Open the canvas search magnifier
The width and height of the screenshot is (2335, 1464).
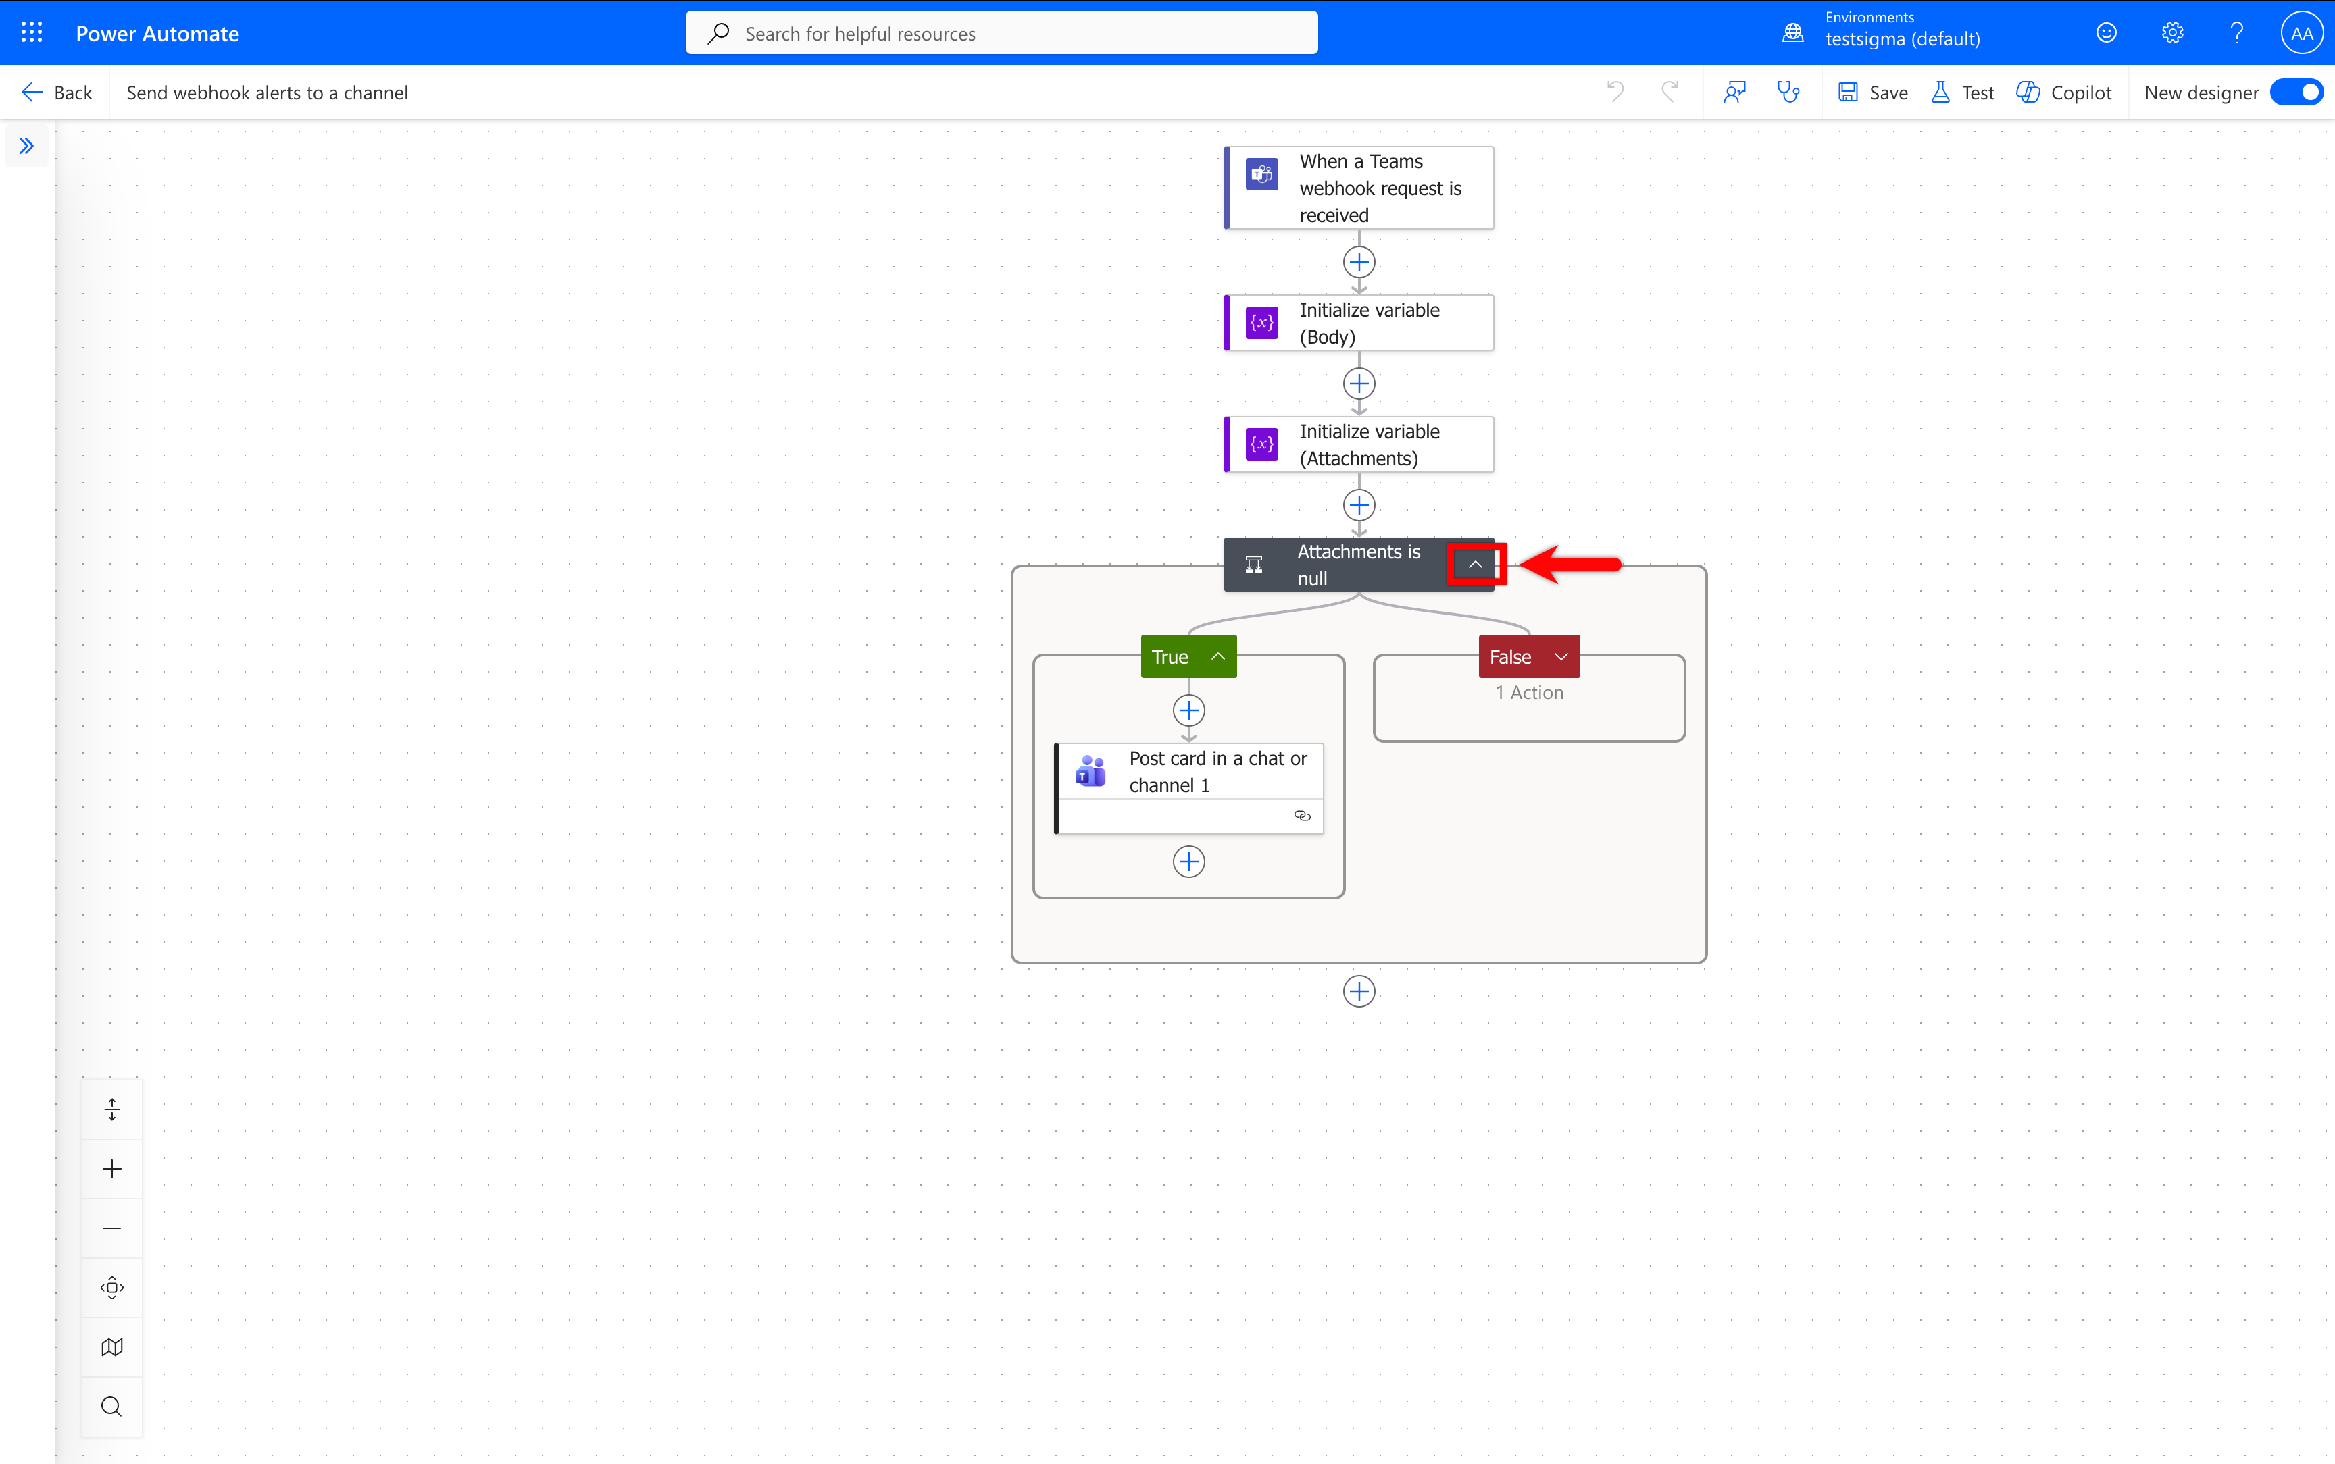112,1406
